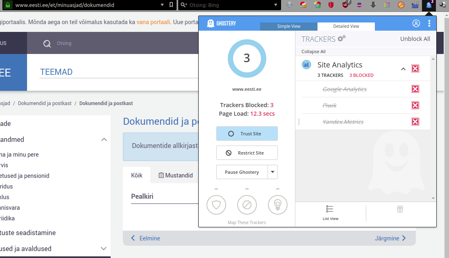The image size is (449, 258).
Task: Open Ghostery three-dot kebab menu
Action: tap(429, 23)
